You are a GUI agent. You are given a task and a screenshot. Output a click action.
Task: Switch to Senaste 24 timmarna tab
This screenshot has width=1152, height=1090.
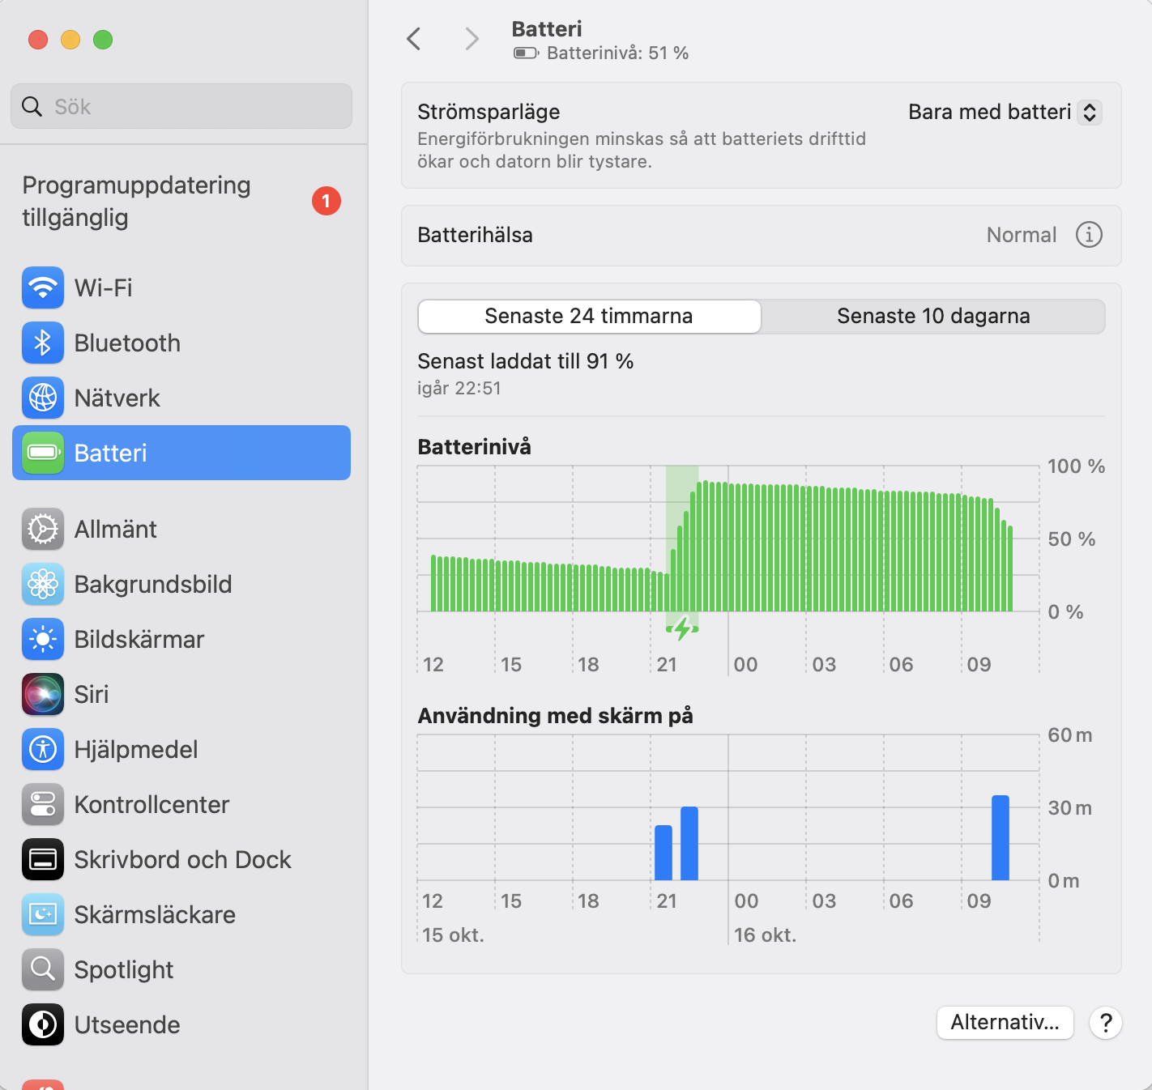pos(589,316)
